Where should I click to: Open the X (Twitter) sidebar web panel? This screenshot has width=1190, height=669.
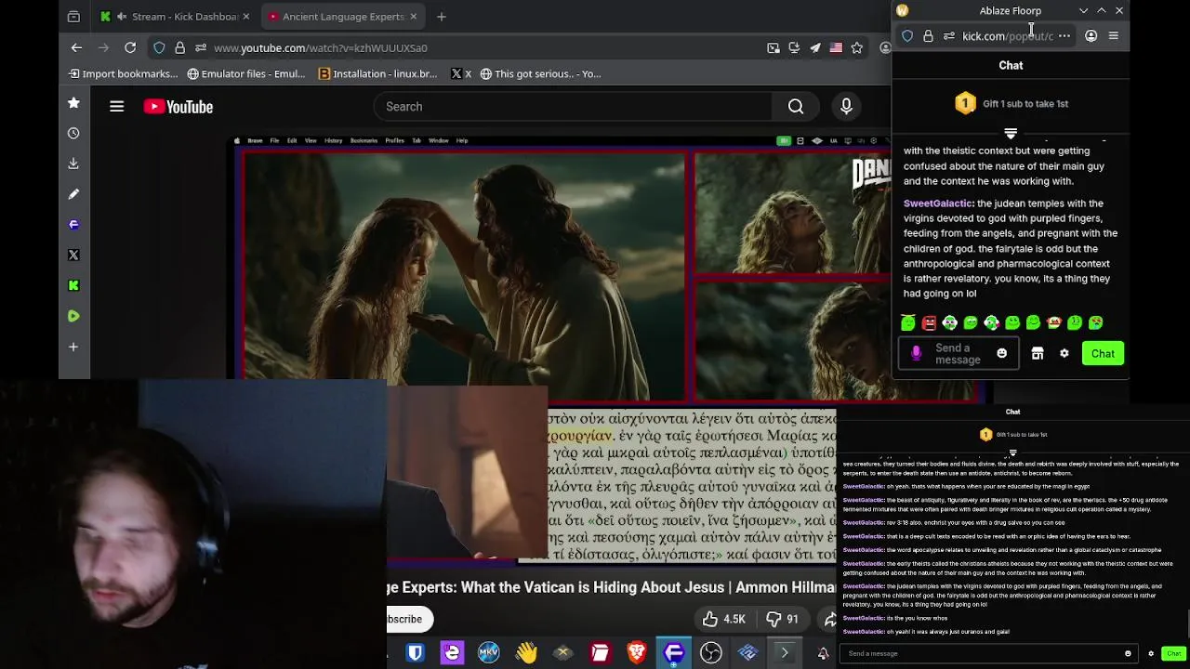coord(73,255)
